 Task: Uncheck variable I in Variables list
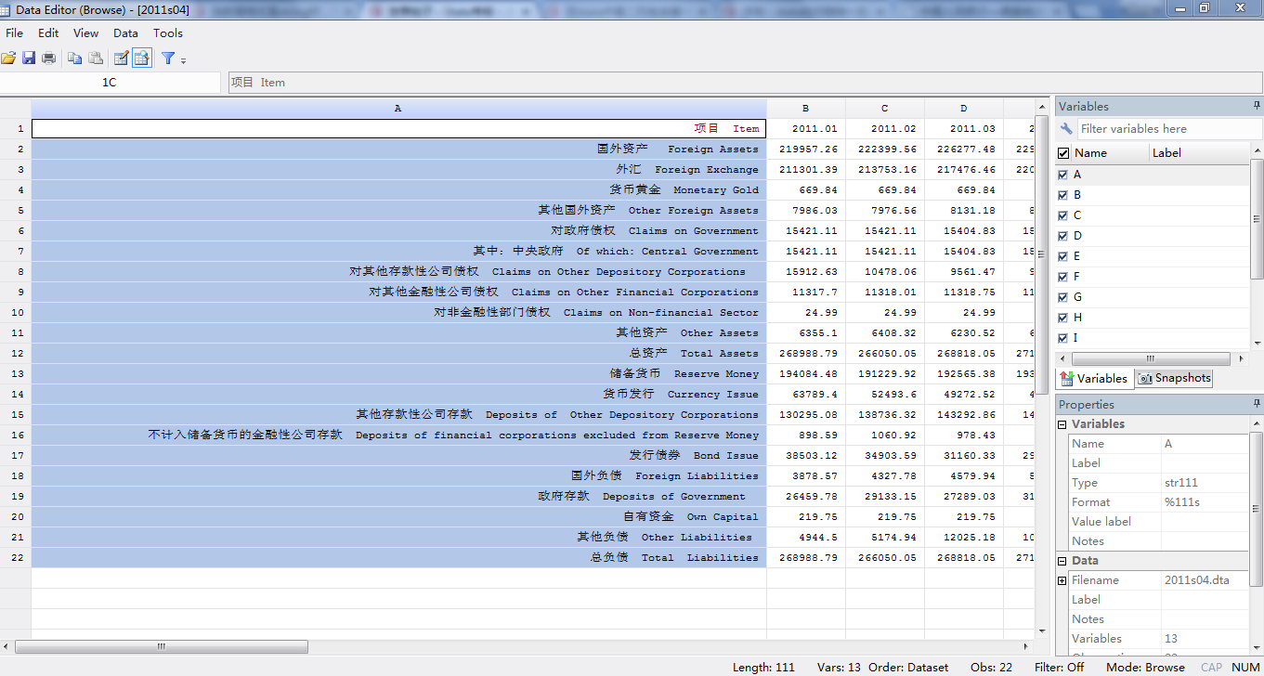coord(1063,338)
